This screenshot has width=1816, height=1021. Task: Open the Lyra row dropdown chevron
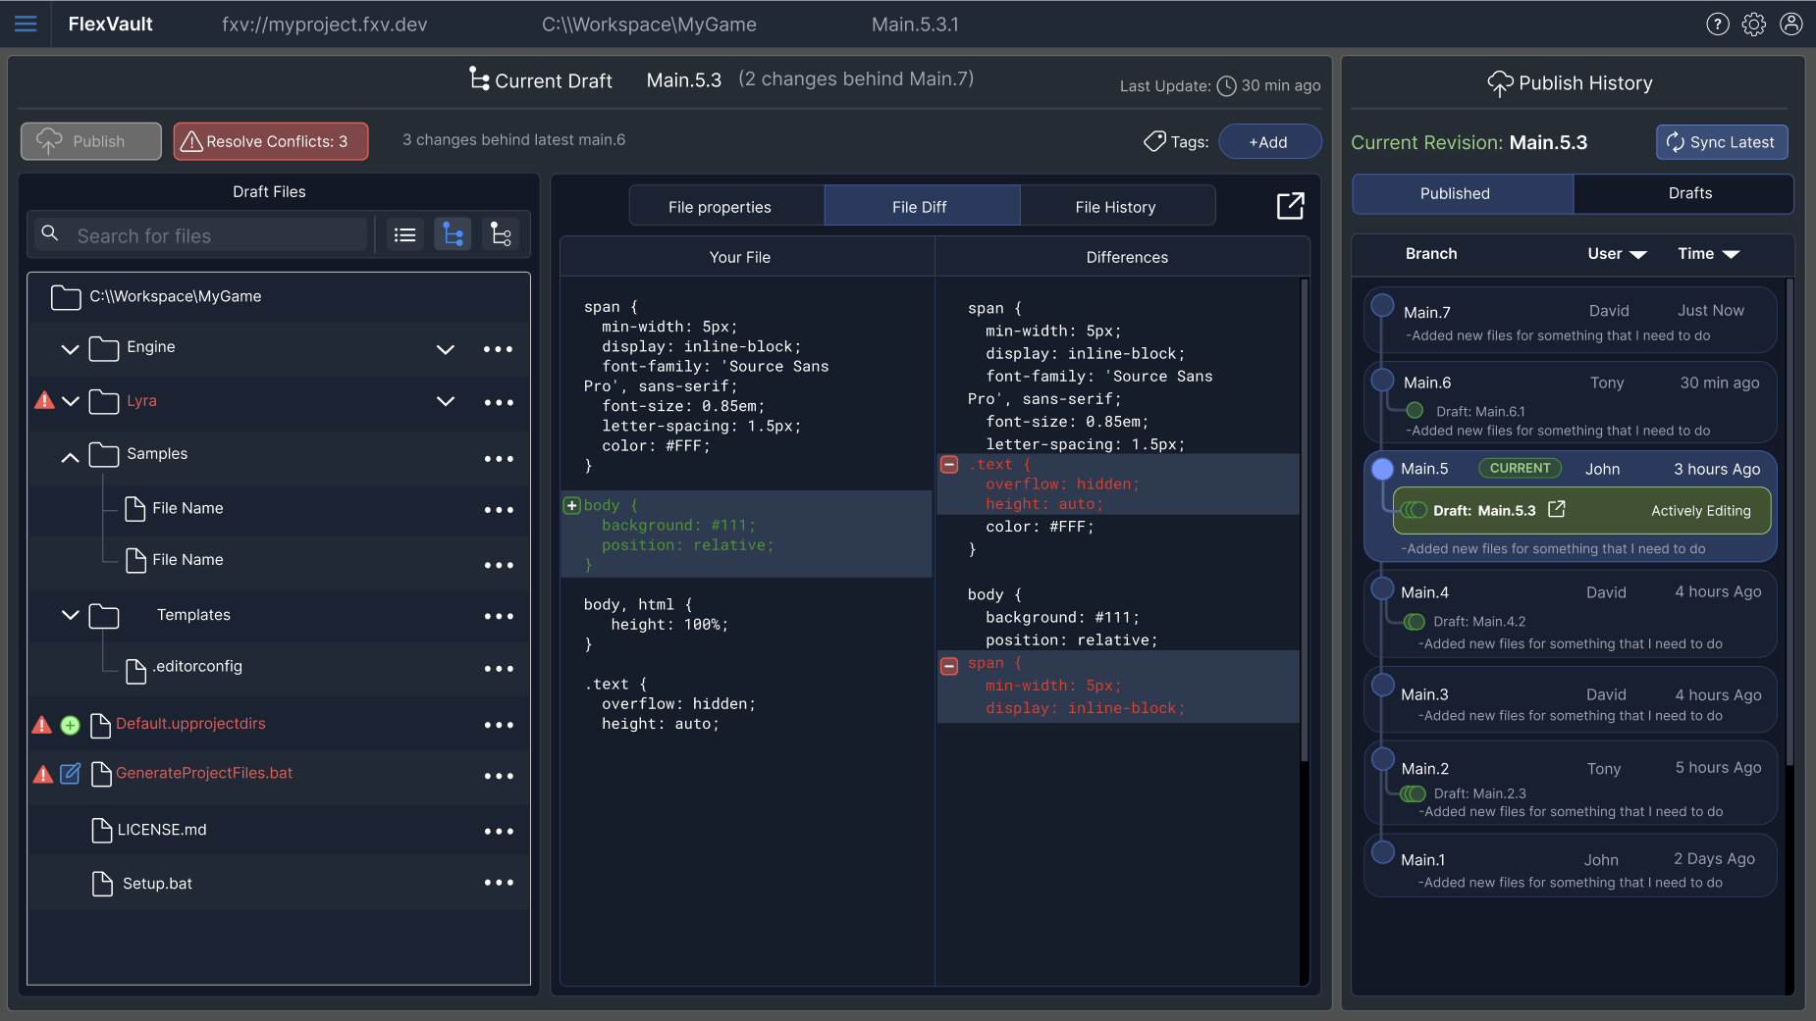[445, 401]
